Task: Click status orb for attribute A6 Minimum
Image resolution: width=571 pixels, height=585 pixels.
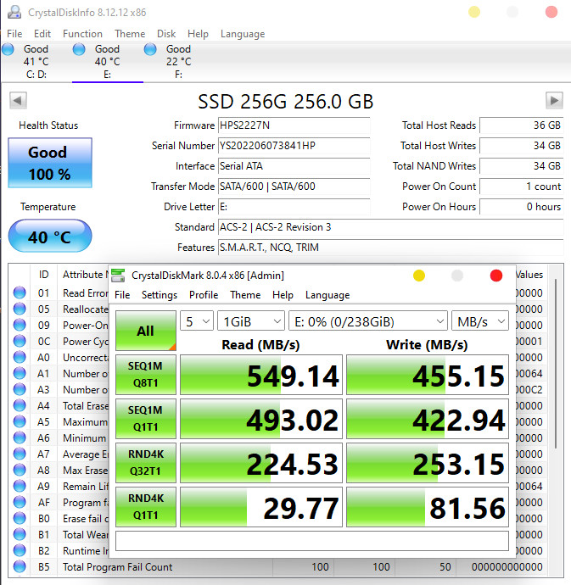Action: click(20, 437)
